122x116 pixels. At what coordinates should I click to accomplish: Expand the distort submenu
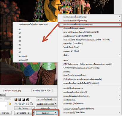(x=119, y=92)
